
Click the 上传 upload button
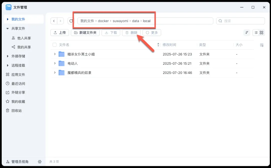(x=60, y=33)
